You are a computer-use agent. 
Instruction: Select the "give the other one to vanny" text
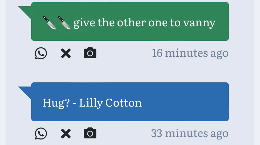(144, 23)
